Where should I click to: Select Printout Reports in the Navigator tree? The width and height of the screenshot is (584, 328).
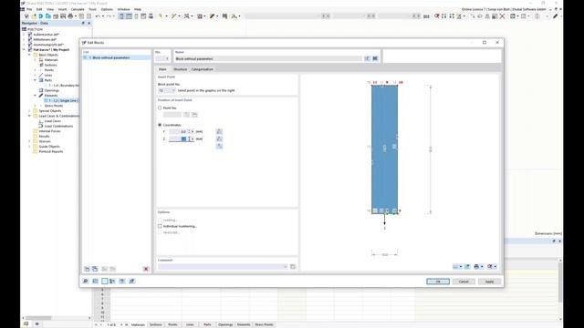click(51, 151)
